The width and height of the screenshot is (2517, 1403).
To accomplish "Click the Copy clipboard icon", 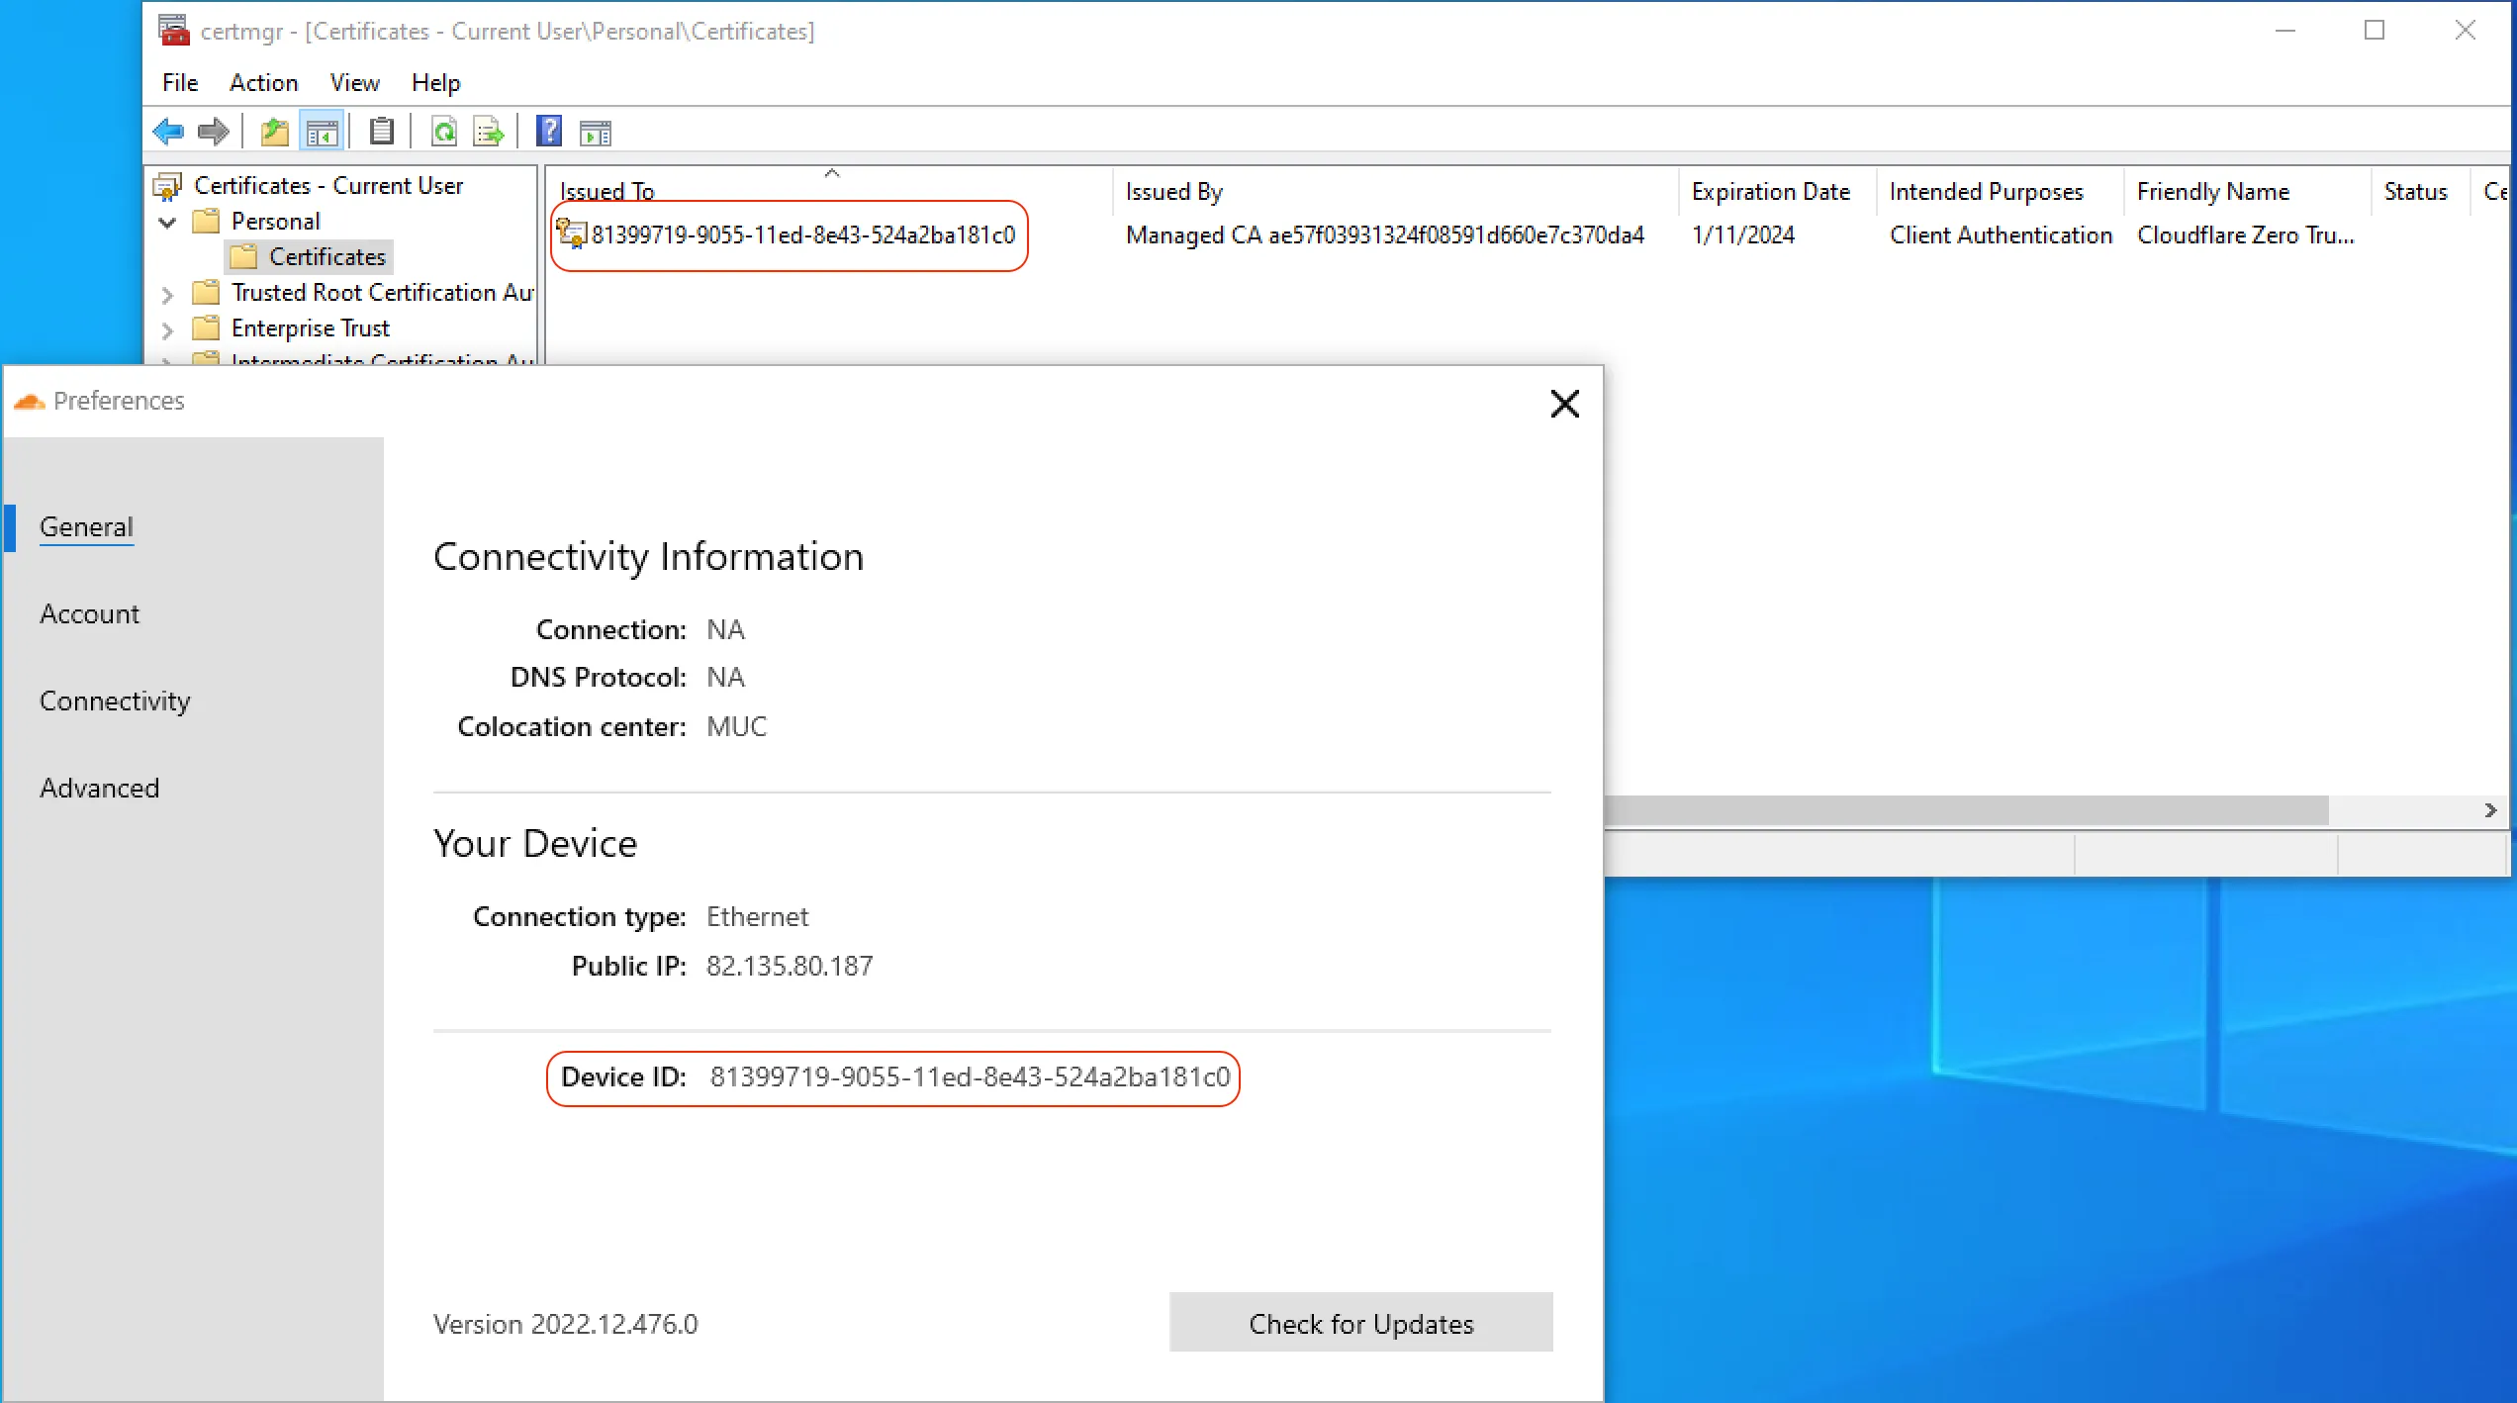I will click(382, 132).
